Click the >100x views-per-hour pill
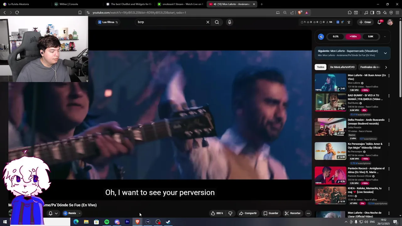 tap(353, 37)
